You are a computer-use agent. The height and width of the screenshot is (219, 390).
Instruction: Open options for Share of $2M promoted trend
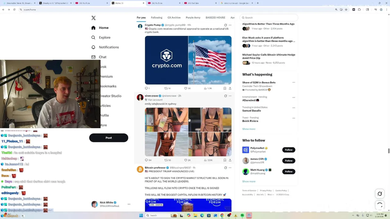tap(294, 82)
